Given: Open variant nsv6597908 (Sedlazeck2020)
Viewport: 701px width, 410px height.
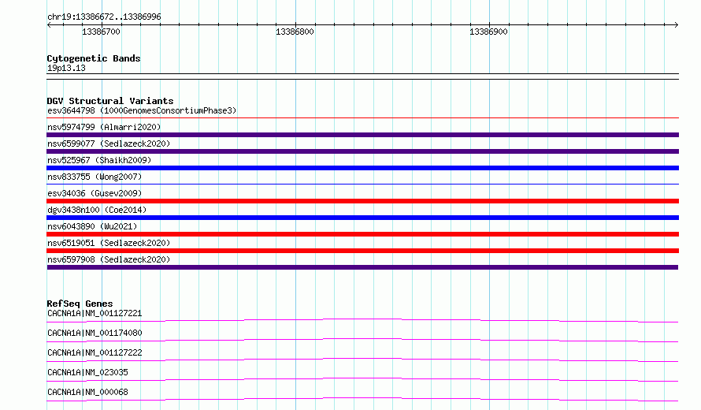Looking at the screenshot, I should (x=109, y=259).
